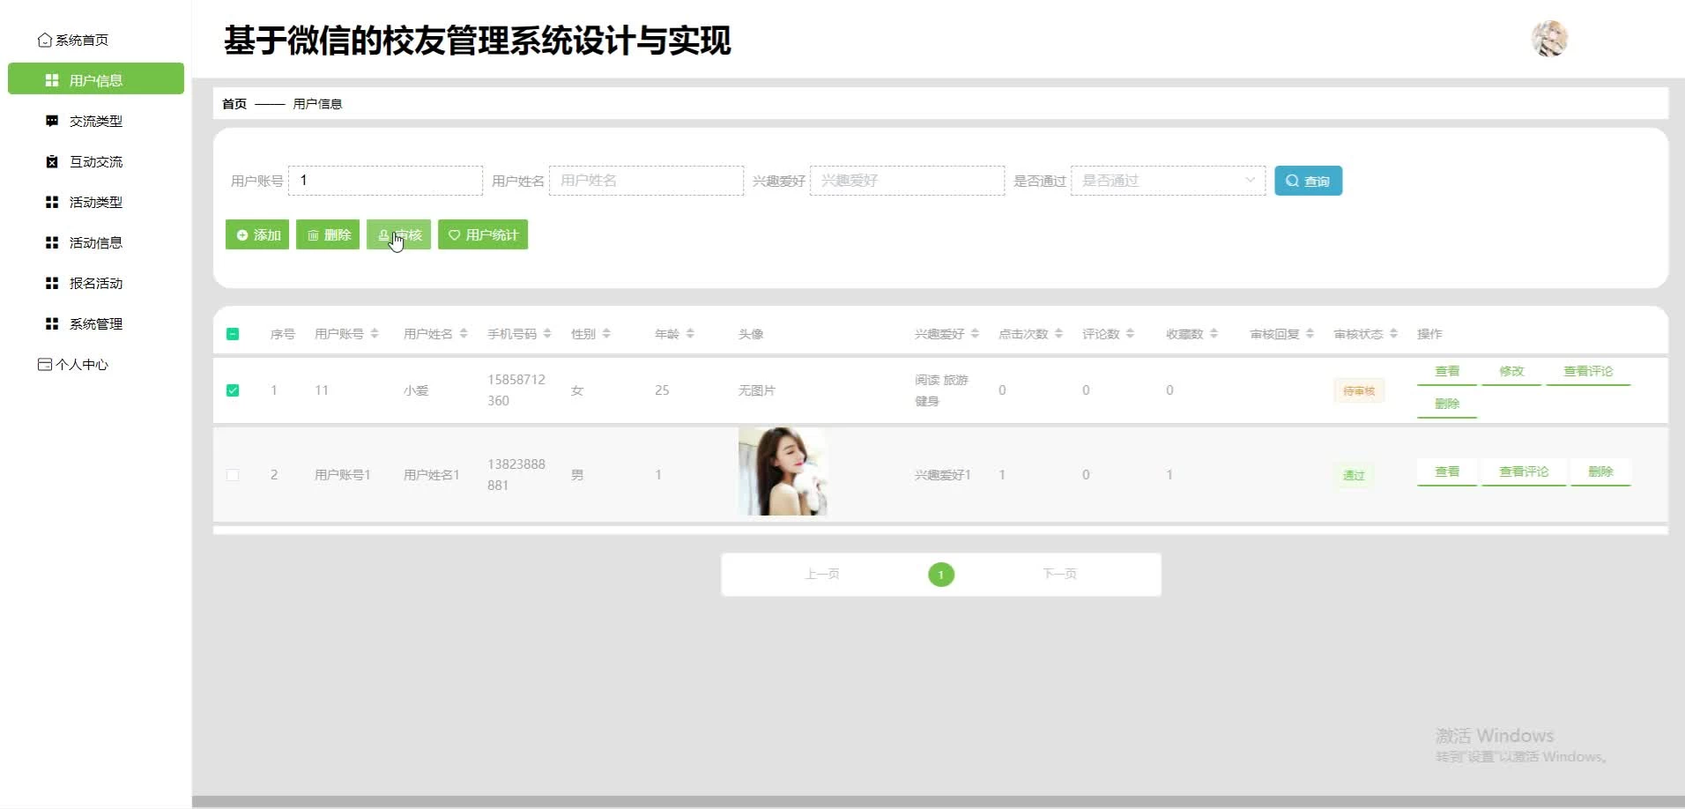This screenshot has width=1685, height=809.
Task: Focus the 用户账号 input field
Action: pyautogui.click(x=385, y=181)
